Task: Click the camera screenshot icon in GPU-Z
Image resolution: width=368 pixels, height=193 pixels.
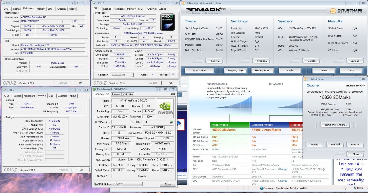Action: 173,94
